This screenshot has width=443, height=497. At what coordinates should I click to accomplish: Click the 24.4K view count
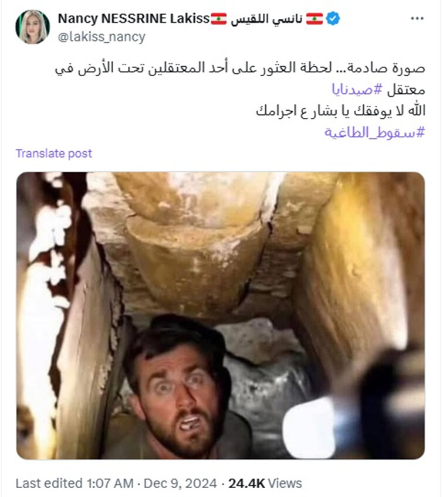246,484
